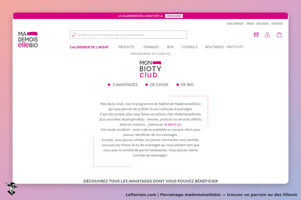Image resolution: width=301 pixels, height=200 pixels.
Task: Open the Conseils menu
Action: pos(190,47)
